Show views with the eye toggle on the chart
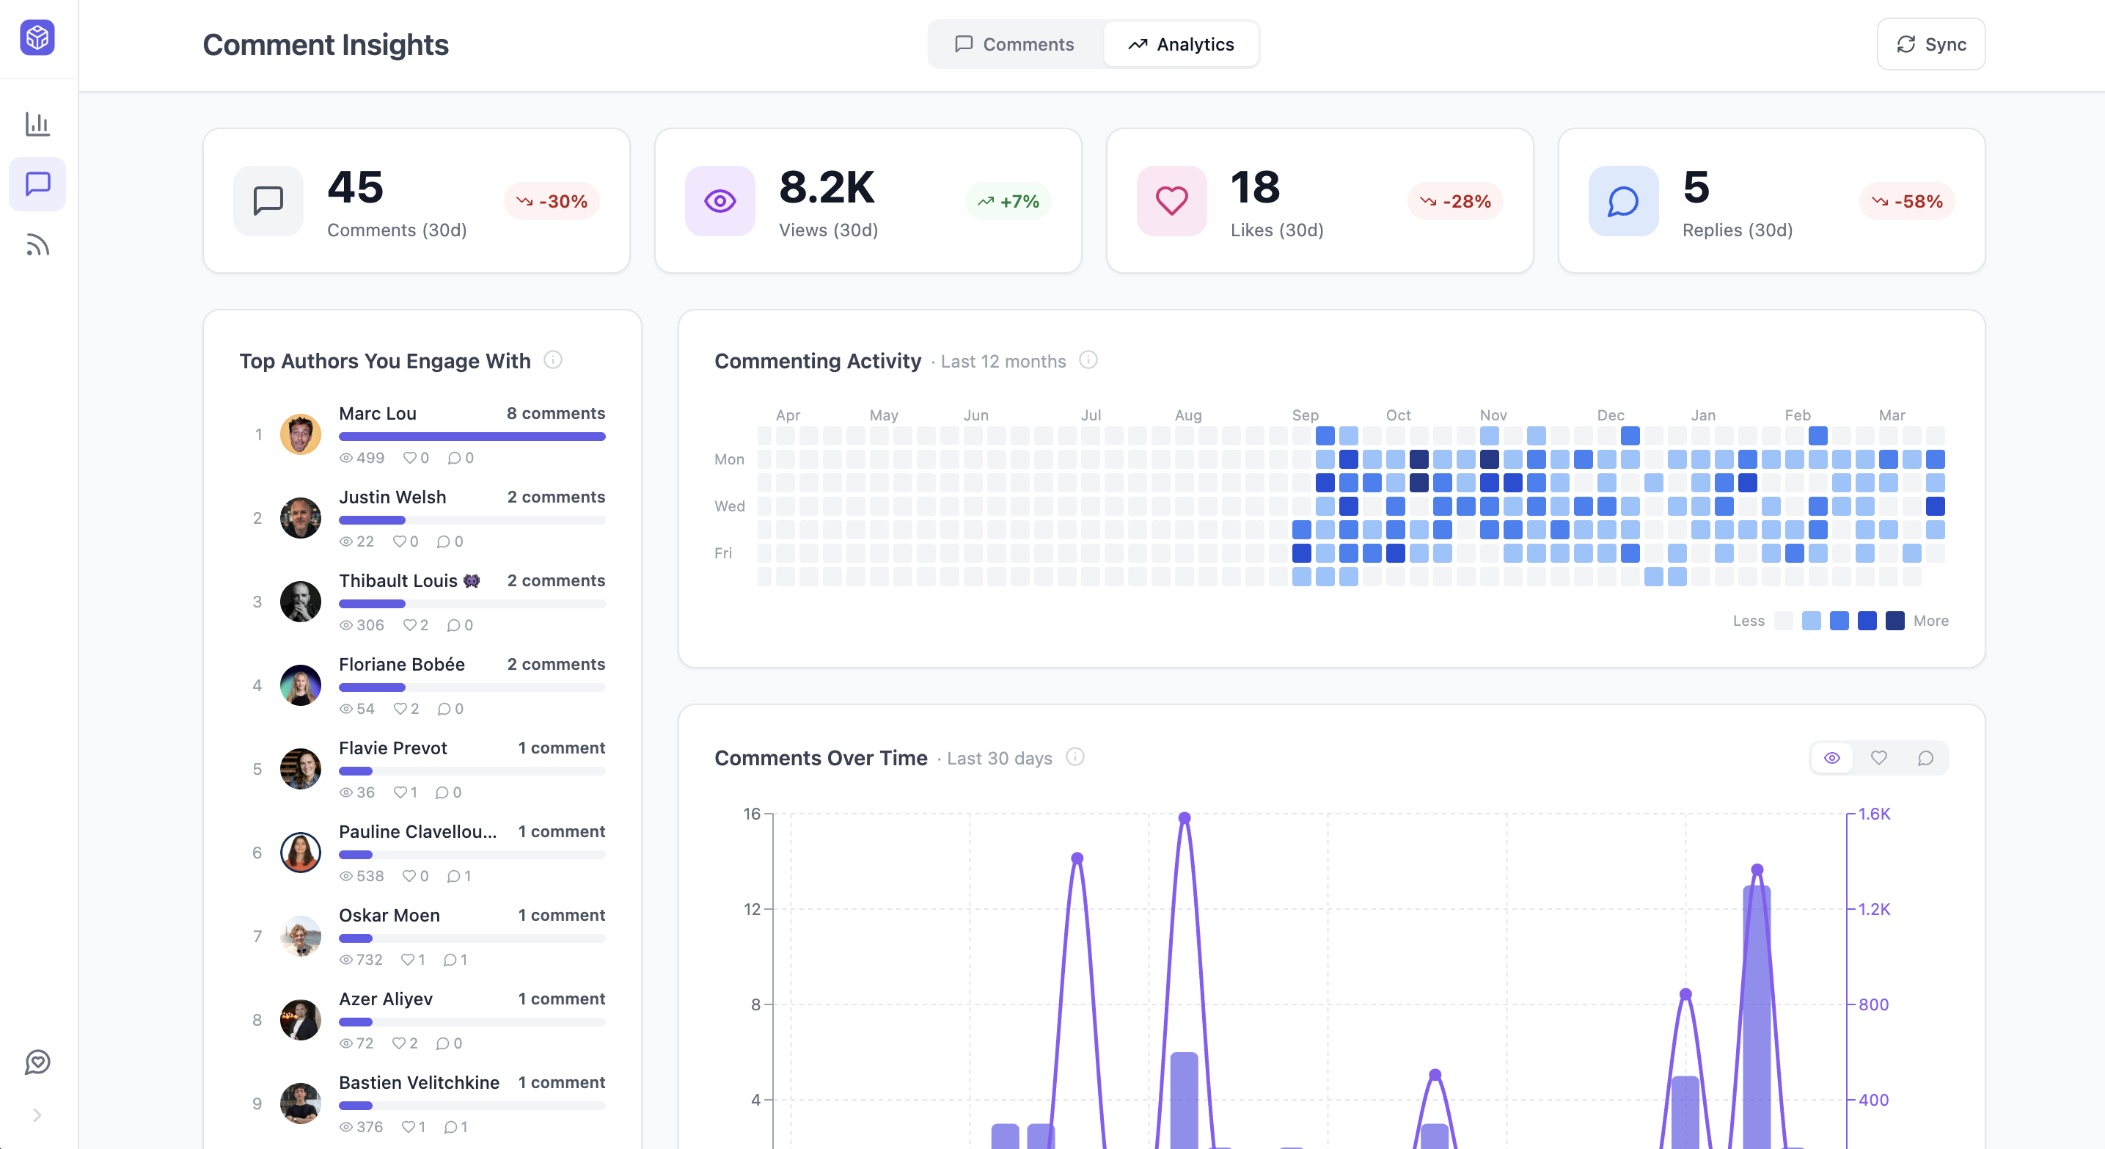This screenshot has height=1149, width=2105. click(x=1832, y=757)
